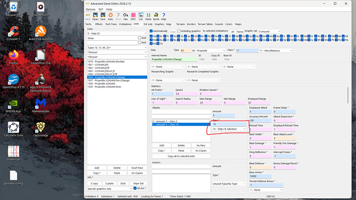Click the Wipe Out button
The height and width of the screenshot is (200, 356).
coord(138,183)
